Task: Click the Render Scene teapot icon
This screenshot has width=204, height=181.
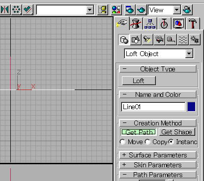Action: (130, 10)
